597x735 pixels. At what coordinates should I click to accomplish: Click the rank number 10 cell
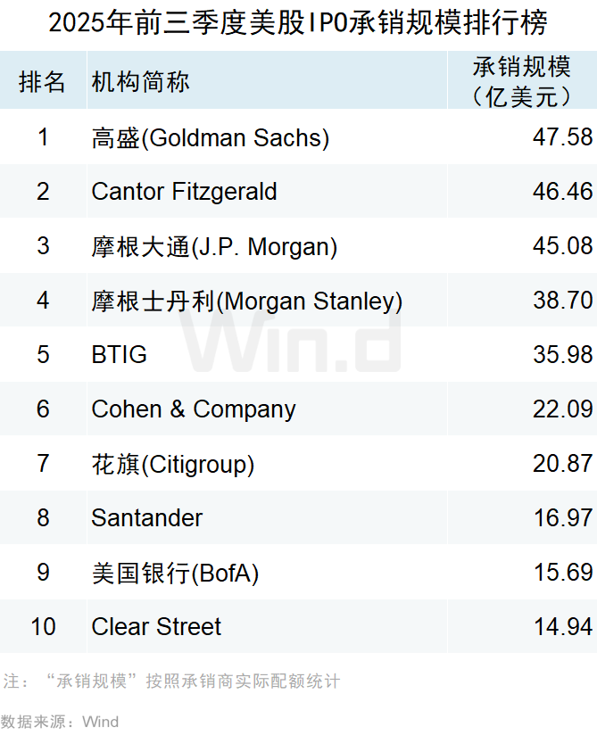point(43,627)
